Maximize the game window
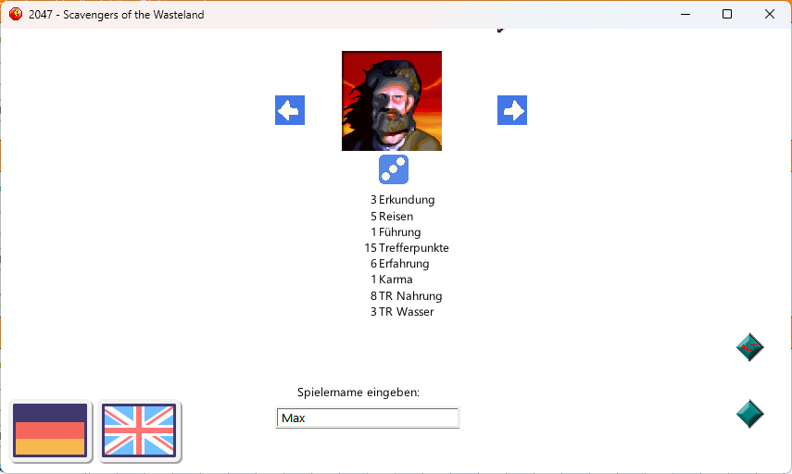The height and width of the screenshot is (474, 792). pyautogui.click(x=727, y=15)
